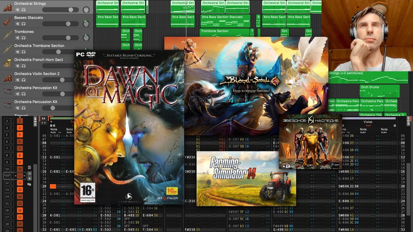
Task: Solo the Basses Staccato track
Action: (x=24, y=24)
